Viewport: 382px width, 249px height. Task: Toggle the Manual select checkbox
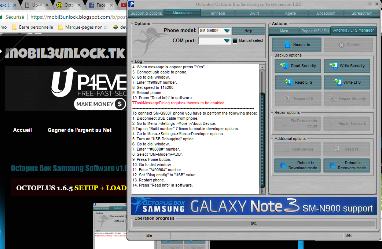(x=235, y=41)
